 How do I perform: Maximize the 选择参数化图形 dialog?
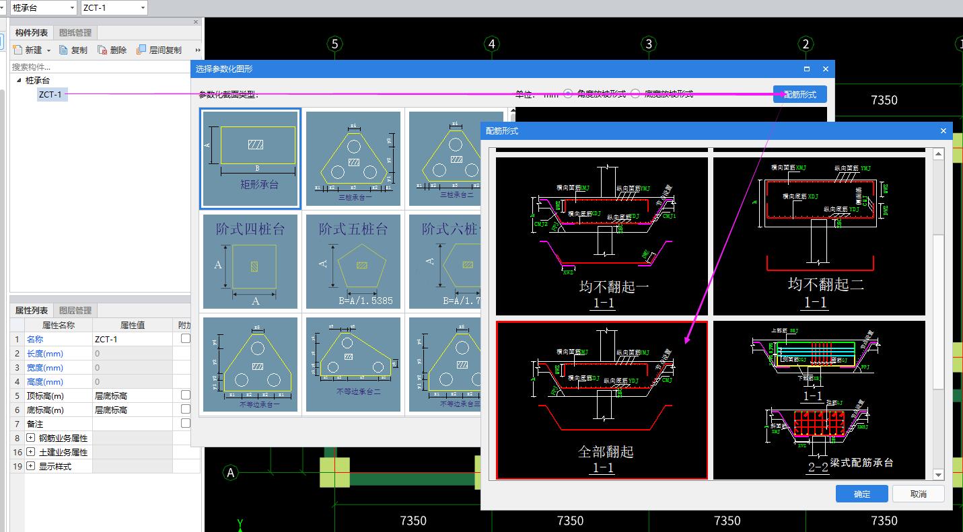tap(807, 69)
